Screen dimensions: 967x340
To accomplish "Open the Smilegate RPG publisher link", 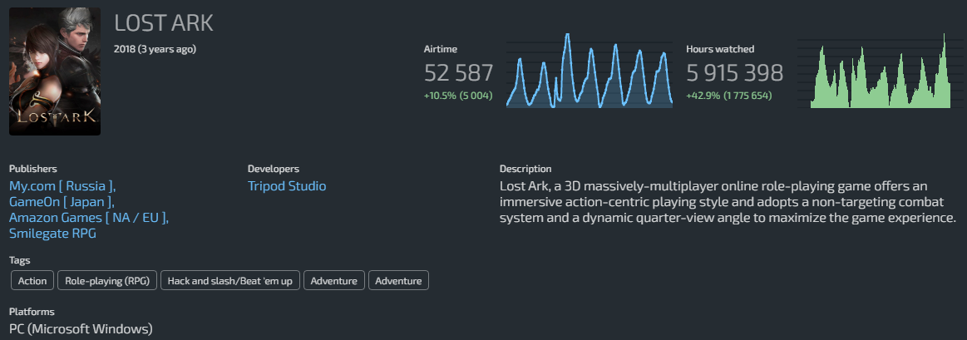I will [52, 234].
